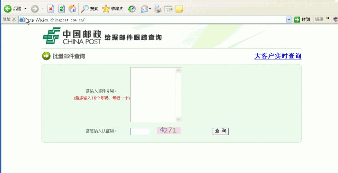Click the 给据邮件跟踪查询 title text
This screenshot has width=338, height=173.
point(133,37)
